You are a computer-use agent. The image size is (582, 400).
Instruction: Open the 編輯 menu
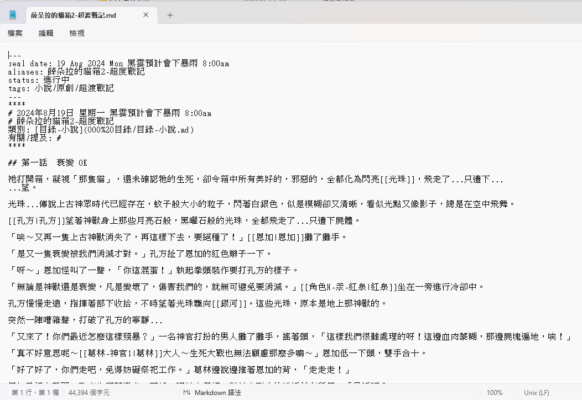46,33
